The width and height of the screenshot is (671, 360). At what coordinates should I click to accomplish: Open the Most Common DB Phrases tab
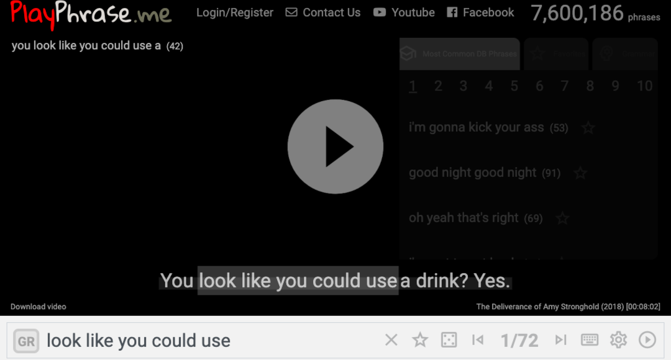tap(460, 54)
